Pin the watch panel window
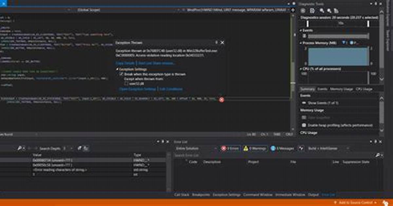 [x=163, y=141]
